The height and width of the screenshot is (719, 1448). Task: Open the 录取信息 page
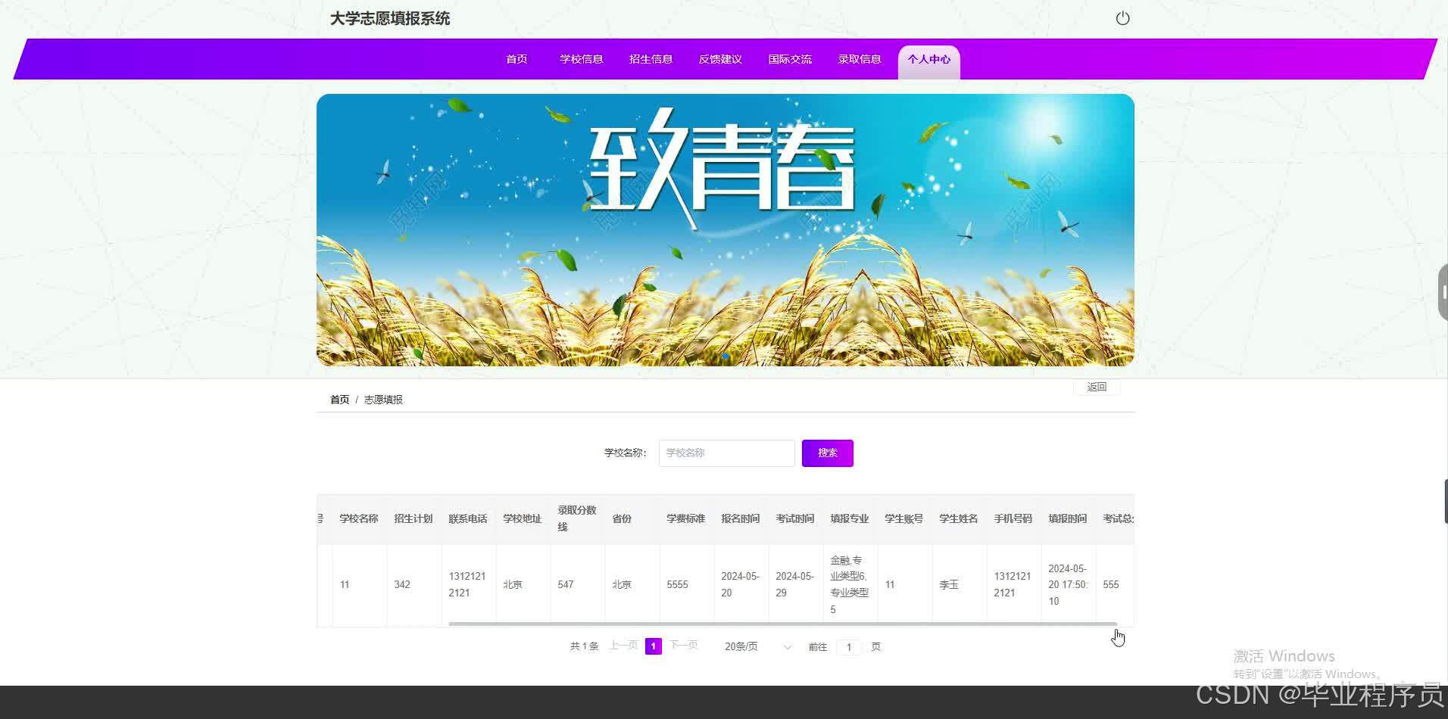pyautogui.click(x=860, y=59)
